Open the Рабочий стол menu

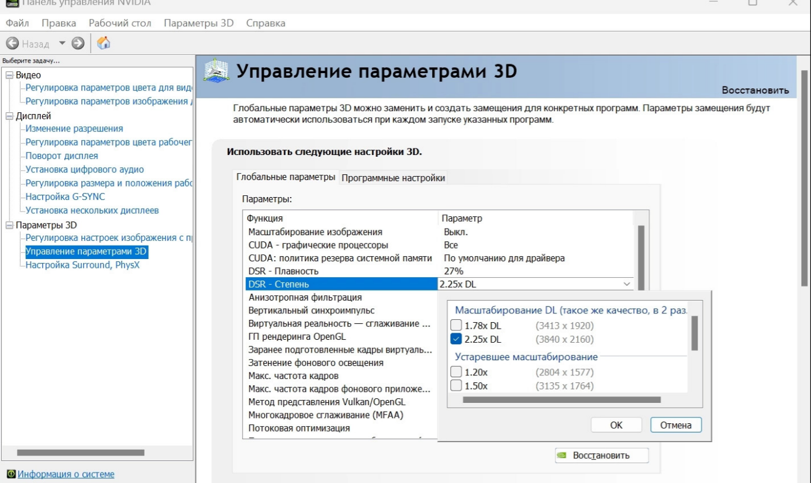(x=120, y=23)
